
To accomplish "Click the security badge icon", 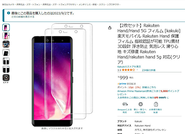I will tap(141, 104).
